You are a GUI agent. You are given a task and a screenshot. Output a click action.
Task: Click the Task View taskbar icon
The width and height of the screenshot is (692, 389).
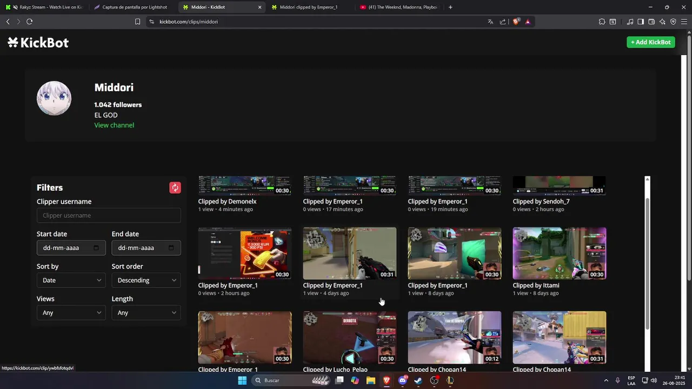click(x=340, y=380)
